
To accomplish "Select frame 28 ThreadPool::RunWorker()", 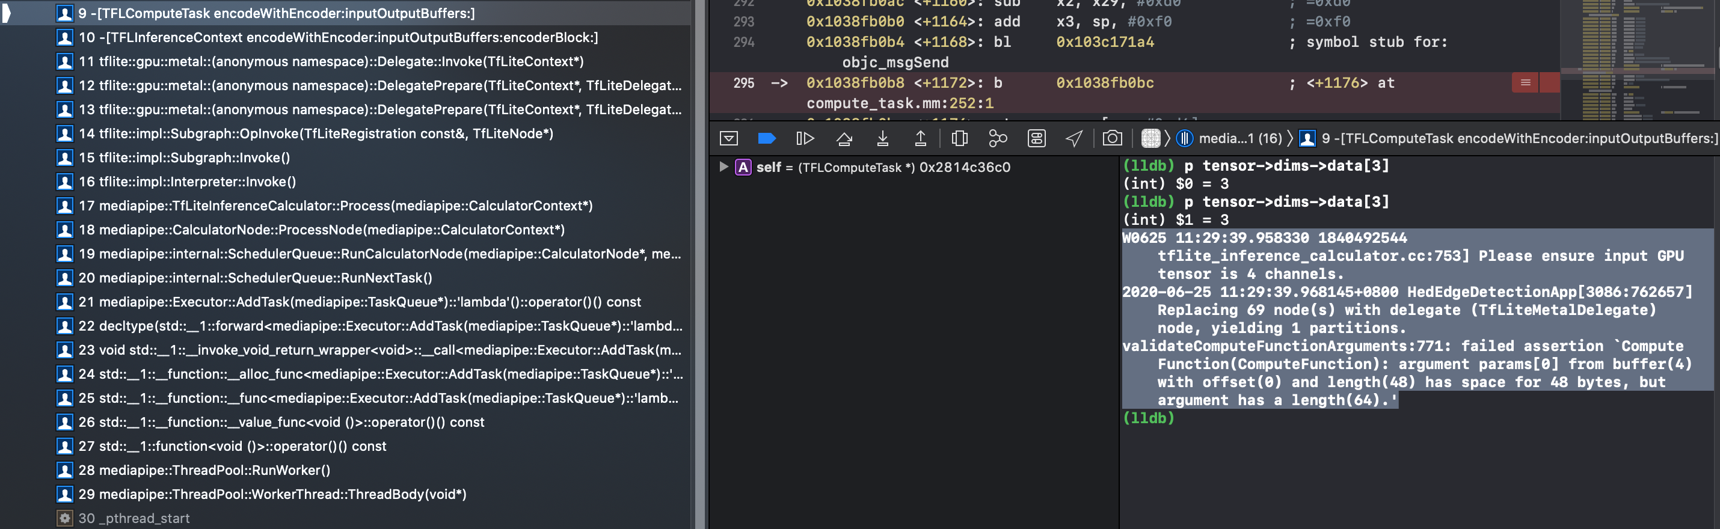I will click(346, 469).
